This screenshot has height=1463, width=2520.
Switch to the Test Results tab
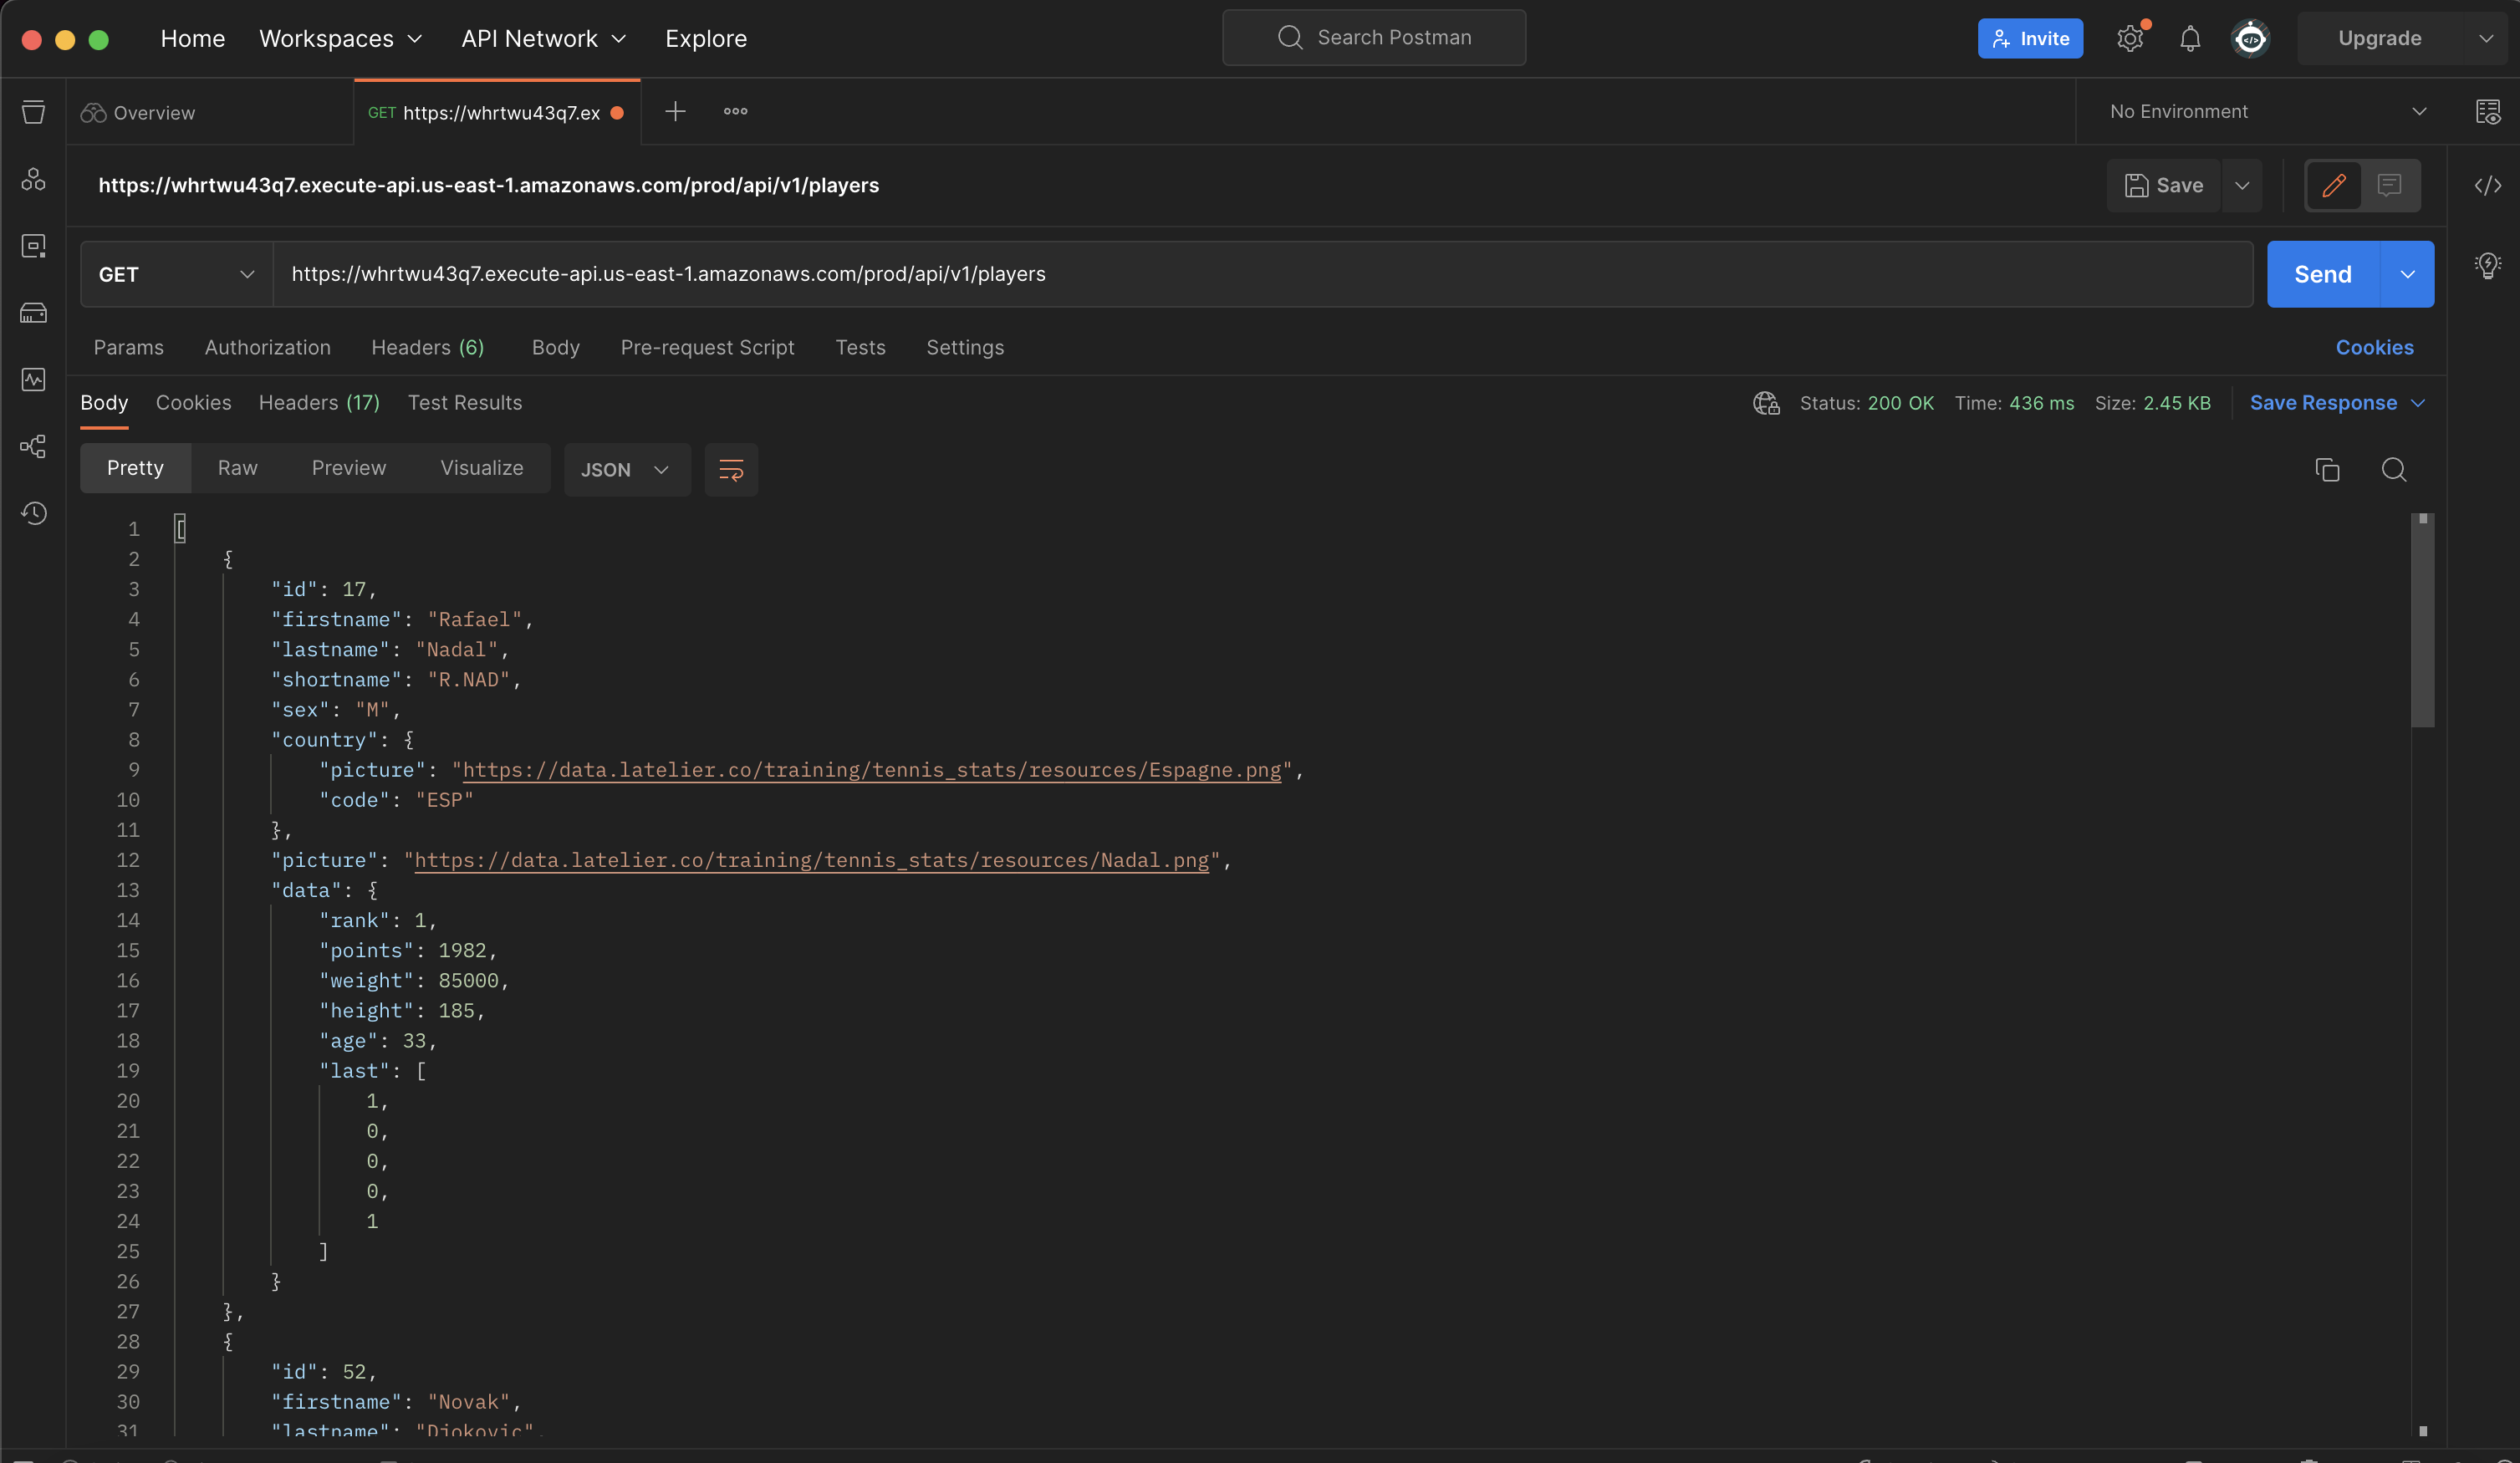tap(464, 402)
